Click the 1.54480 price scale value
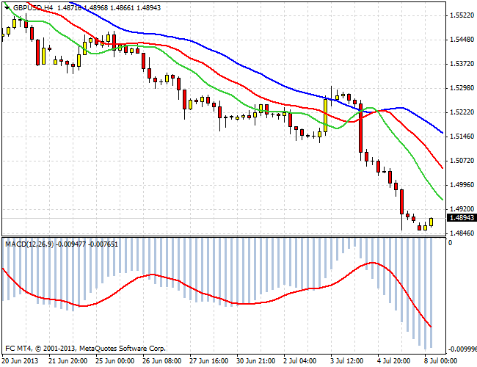Viewport: 477px width, 367px height. tap(462, 40)
